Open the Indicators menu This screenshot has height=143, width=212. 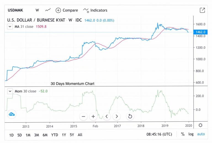tap(95, 10)
